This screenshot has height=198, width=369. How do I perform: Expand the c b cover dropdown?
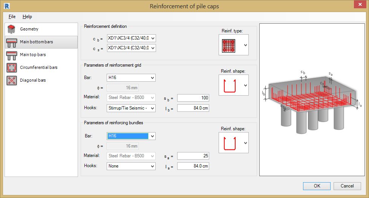(153, 38)
